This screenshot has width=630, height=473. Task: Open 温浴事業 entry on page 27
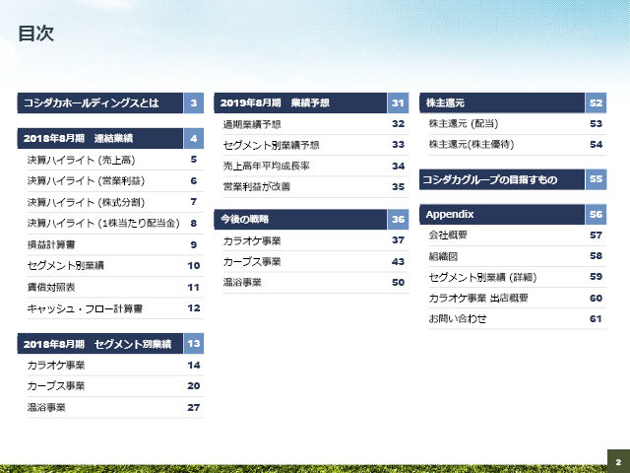(115, 407)
